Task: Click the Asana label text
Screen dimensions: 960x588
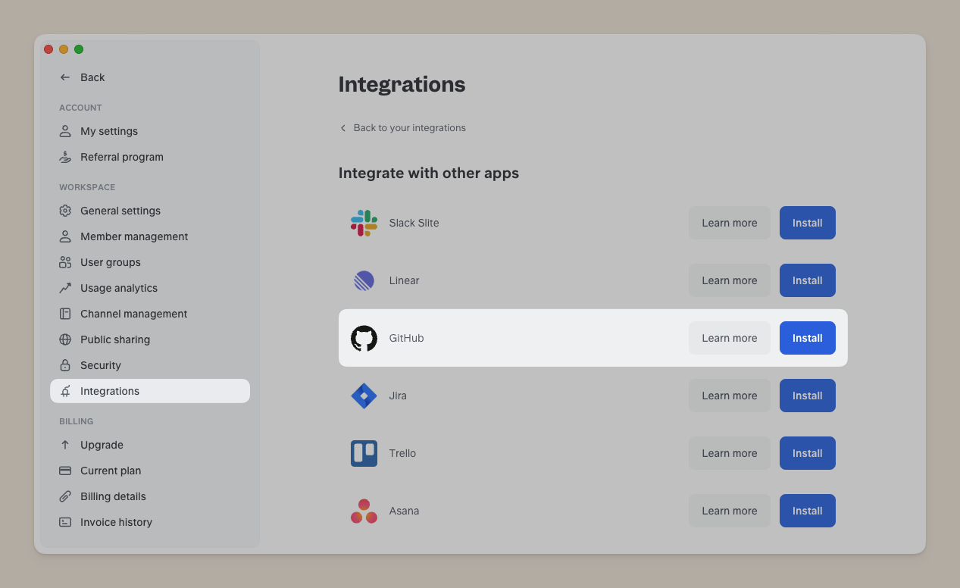Action: pyautogui.click(x=404, y=511)
